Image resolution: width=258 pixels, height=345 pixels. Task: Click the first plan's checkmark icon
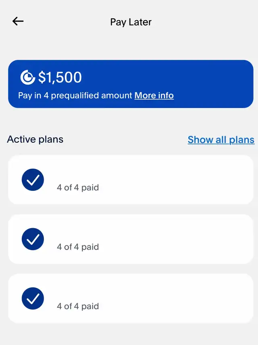click(x=33, y=180)
